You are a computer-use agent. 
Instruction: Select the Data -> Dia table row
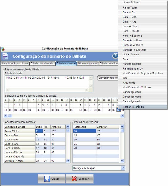point(34,135)
